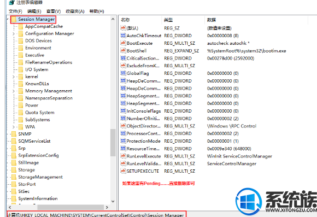
Task: Click the string icon of SETUPEXECUTE
Action: point(123,171)
